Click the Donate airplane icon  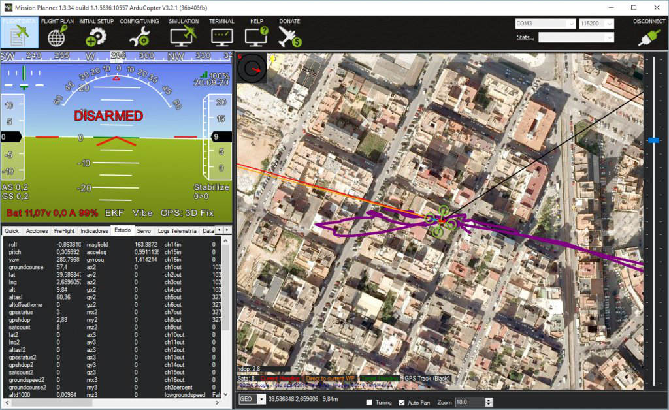coord(289,33)
